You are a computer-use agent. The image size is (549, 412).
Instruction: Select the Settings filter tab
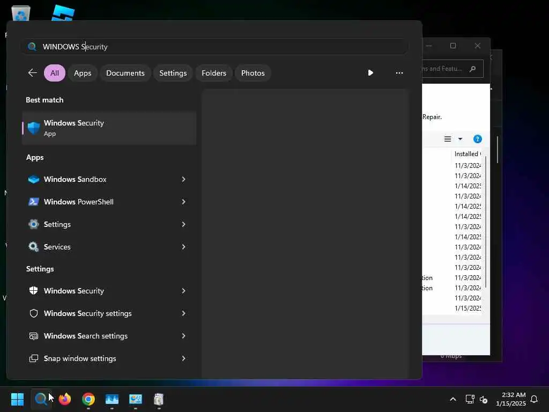(173, 73)
